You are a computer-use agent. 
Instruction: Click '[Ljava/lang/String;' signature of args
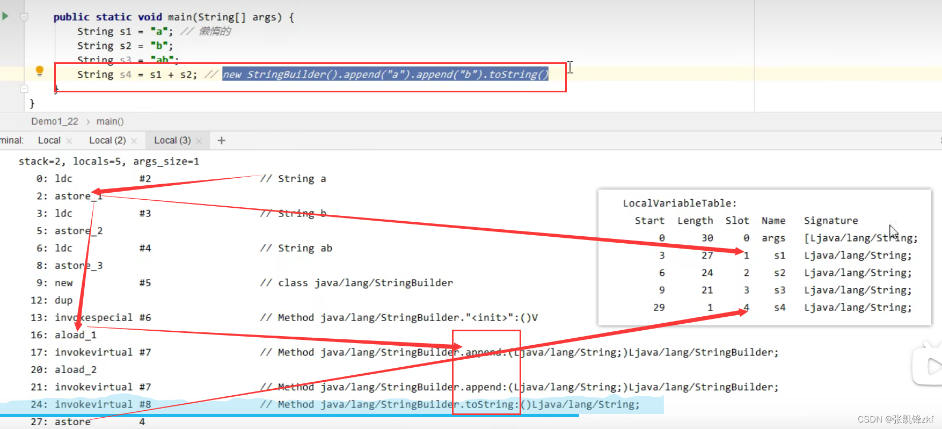point(861,238)
